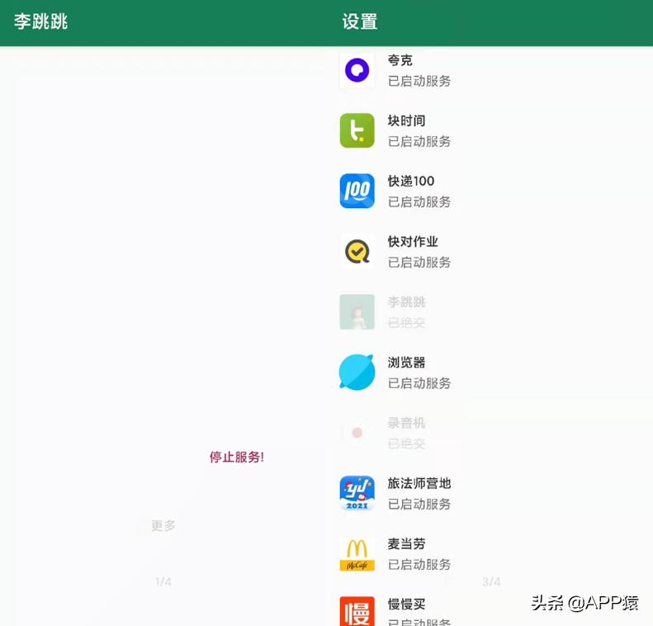The width and height of the screenshot is (653, 626).
Task: Click the 麦当劳 McCafe icon
Action: point(357,553)
